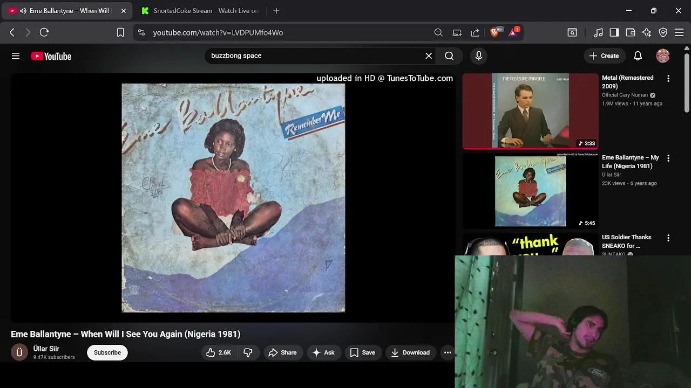Click the video player album artwork

(233, 198)
